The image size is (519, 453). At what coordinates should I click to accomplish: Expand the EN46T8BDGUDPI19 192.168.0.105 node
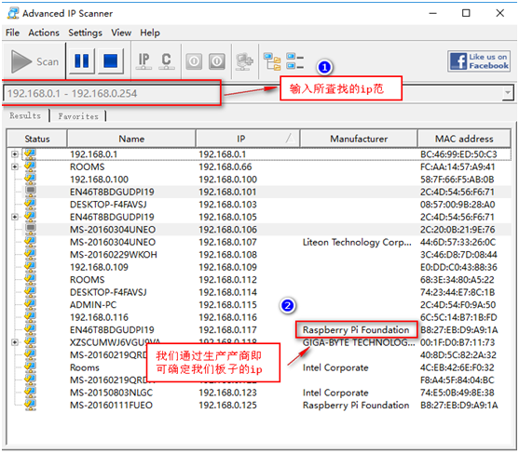pos(15,217)
